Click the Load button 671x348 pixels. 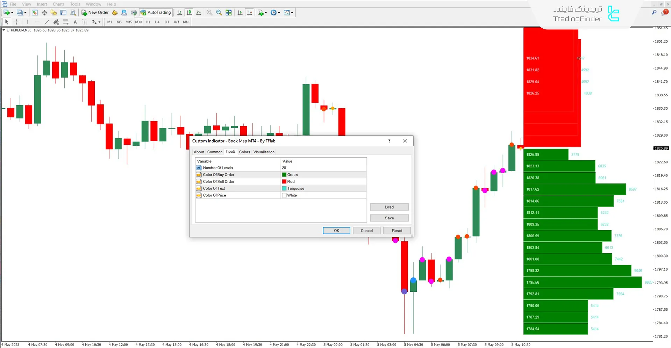pyautogui.click(x=389, y=207)
